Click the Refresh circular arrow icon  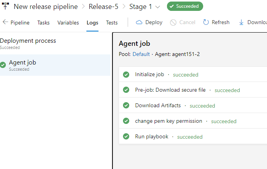tap(206, 23)
